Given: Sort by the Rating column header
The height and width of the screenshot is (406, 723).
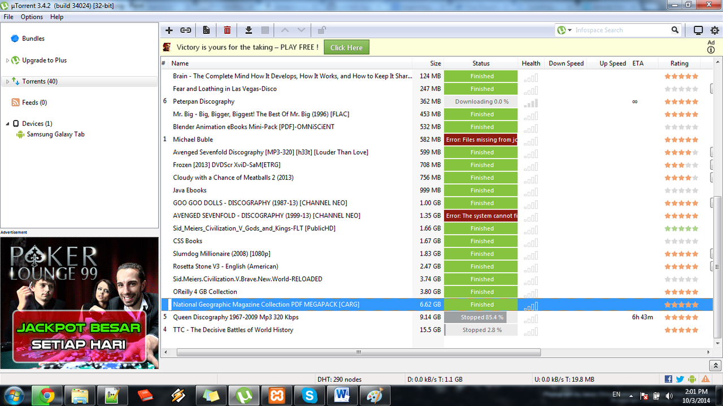Looking at the screenshot, I should click(680, 63).
